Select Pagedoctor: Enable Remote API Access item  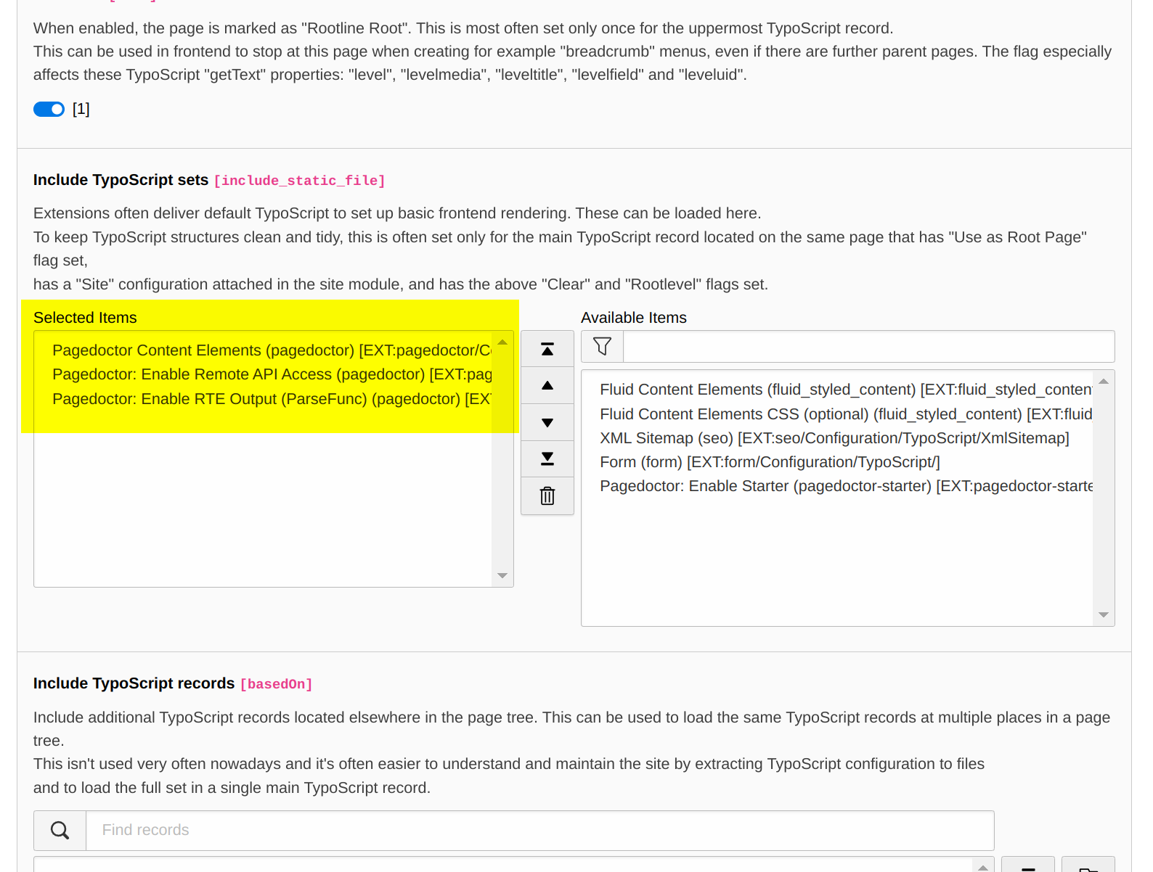pos(272,374)
